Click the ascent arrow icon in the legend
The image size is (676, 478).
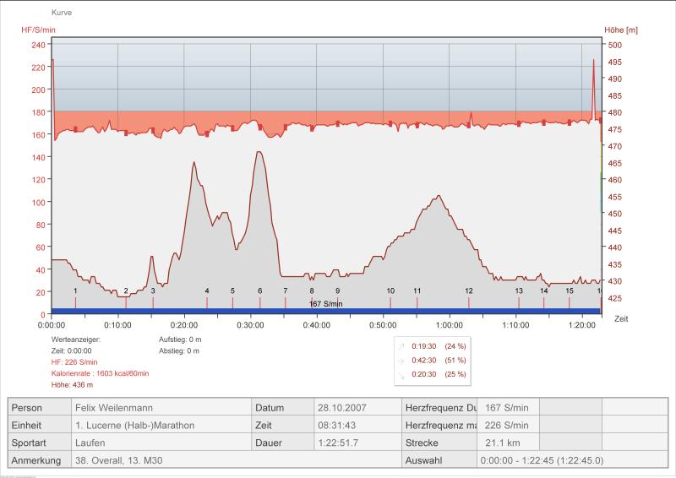(401, 346)
